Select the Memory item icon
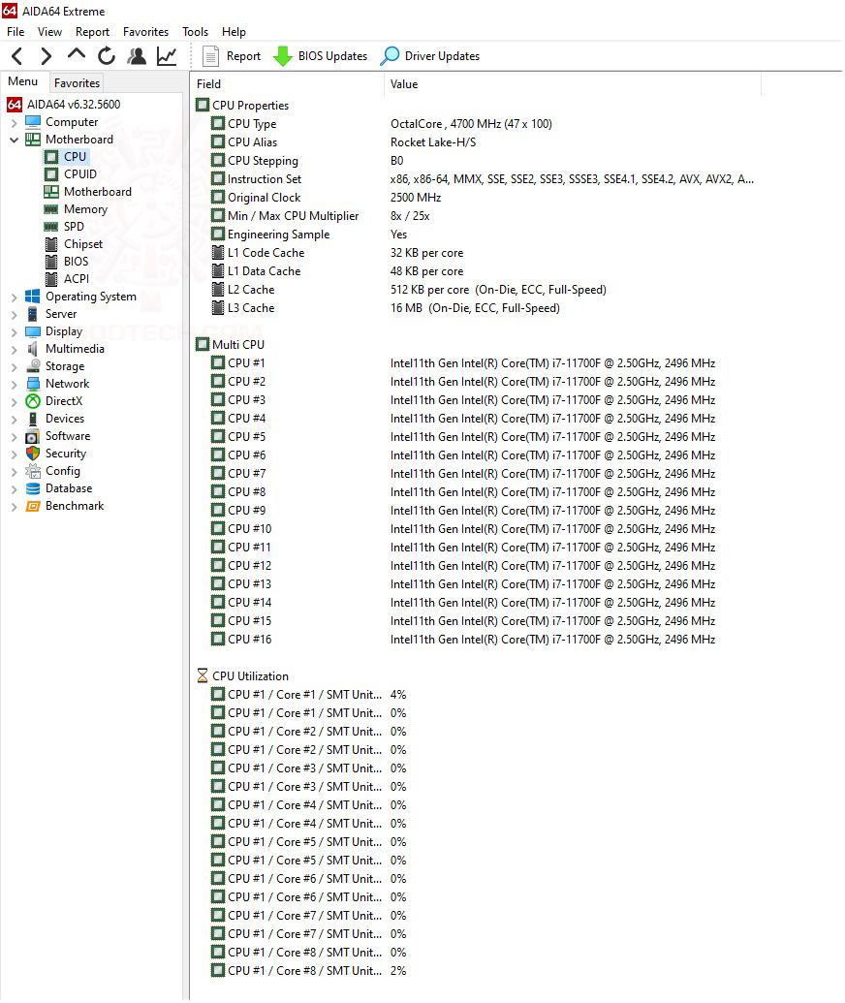 tap(51, 209)
